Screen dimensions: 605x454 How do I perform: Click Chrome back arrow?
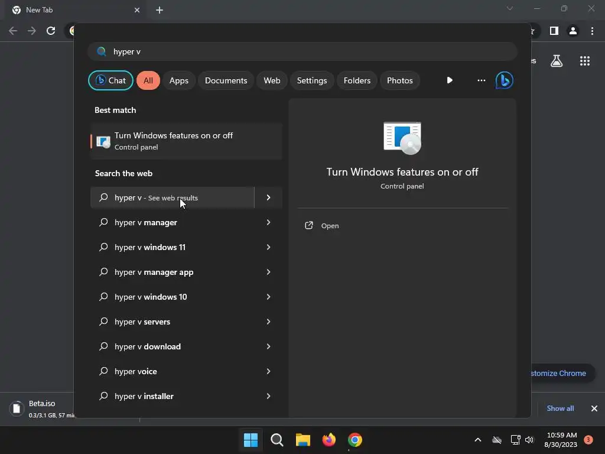coord(13,31)
